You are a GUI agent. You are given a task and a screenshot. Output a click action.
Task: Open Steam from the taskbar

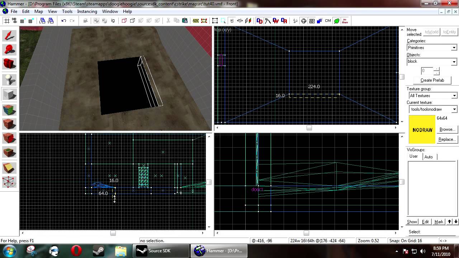click(x=98, y=250)
